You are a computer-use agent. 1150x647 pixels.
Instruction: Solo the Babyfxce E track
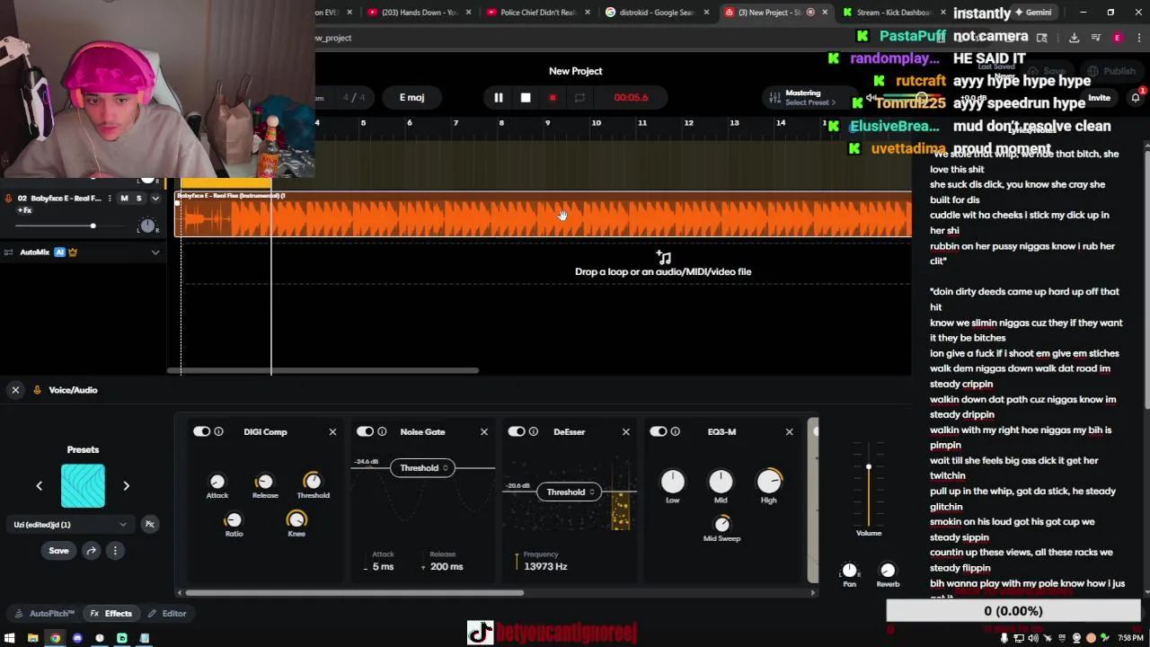coord(138,198)
